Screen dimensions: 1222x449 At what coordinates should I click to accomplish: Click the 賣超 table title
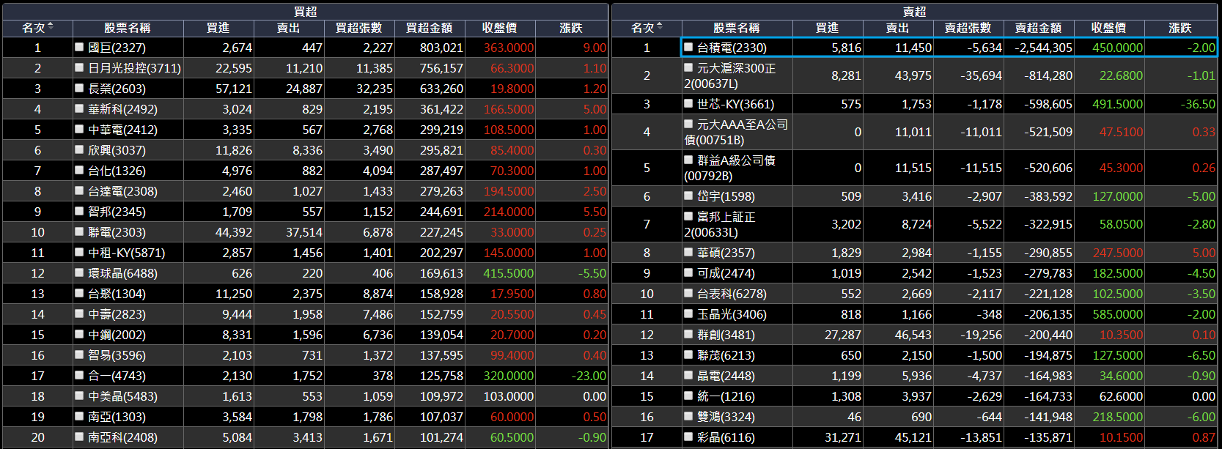[x=915, y=12]
